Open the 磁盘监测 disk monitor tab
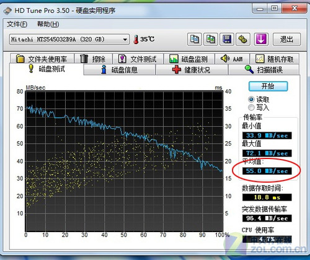This screenshot has height=260, width=310. (189, 59)
